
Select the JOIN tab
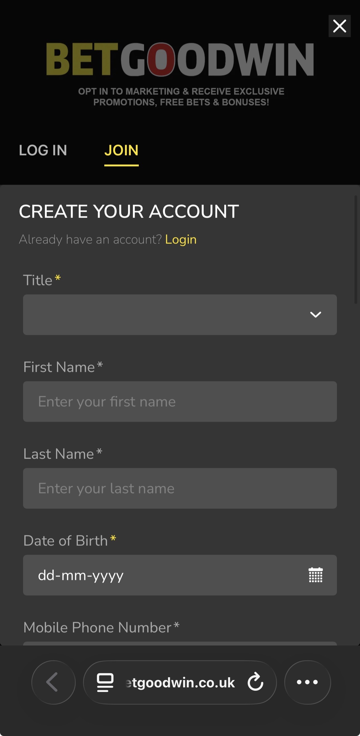[121, 150]
